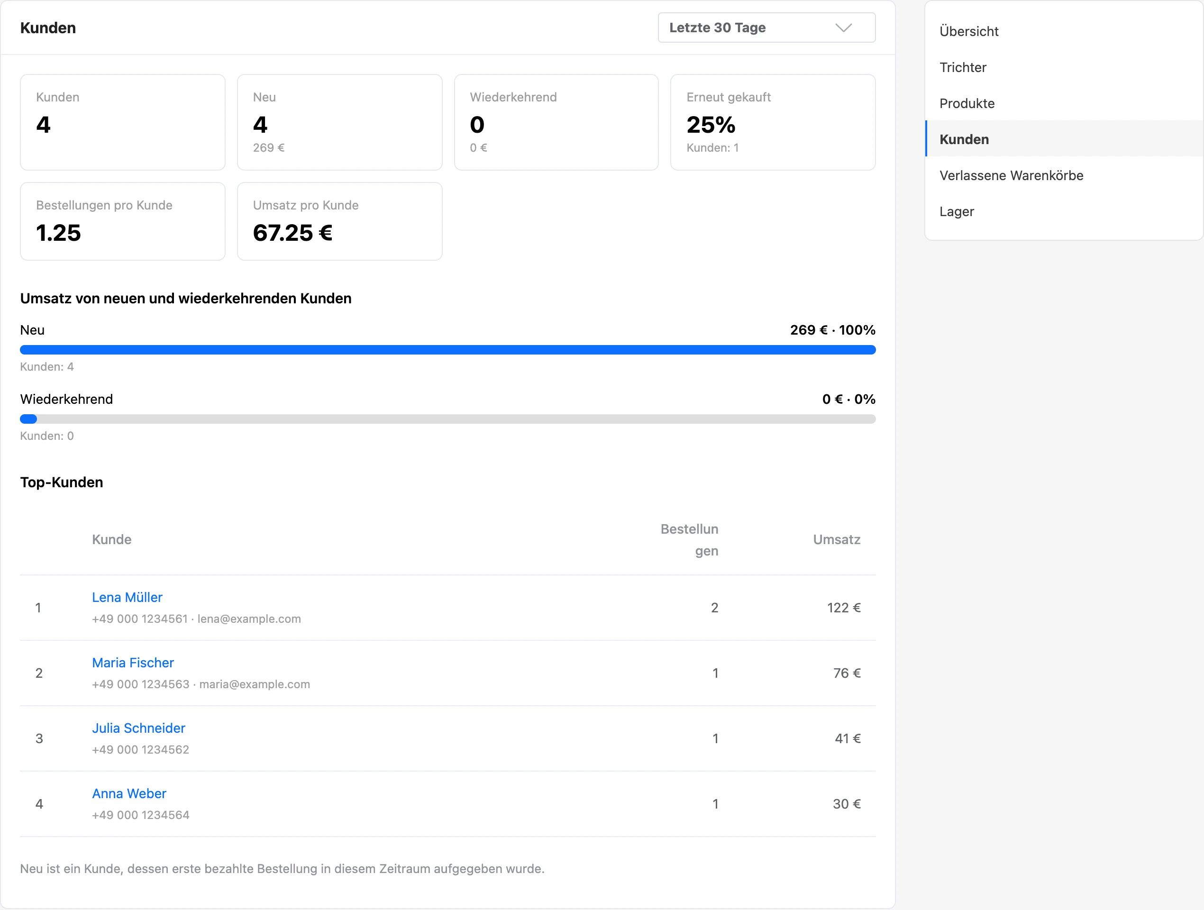
Task: Open customer Lena Müller
Action: [x=127, y=597]
